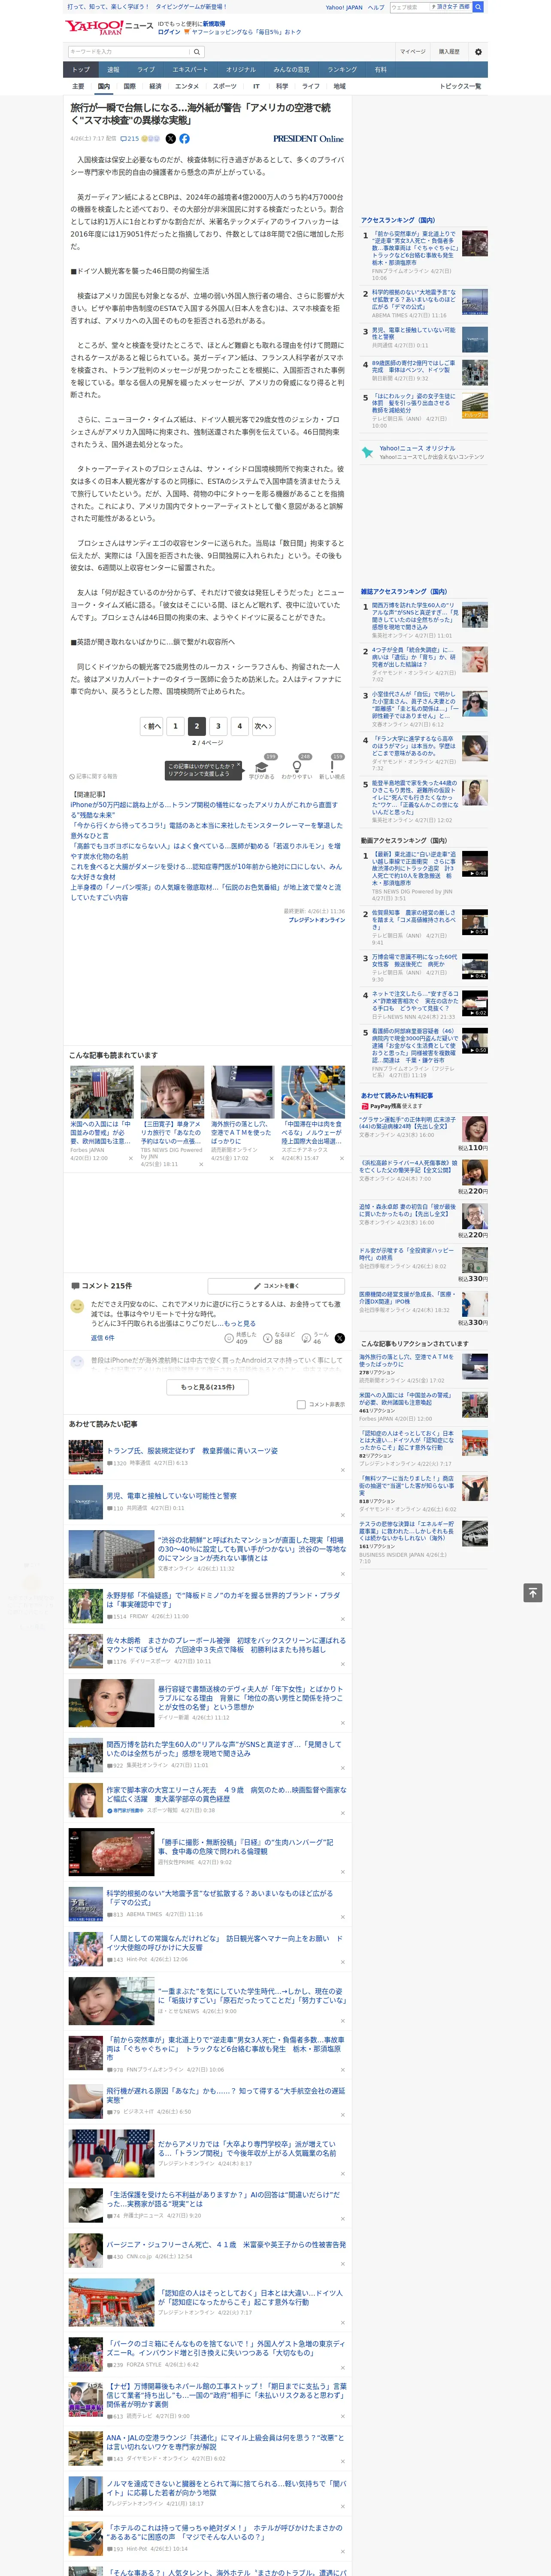The image size is (551, 2576).
Task: Open the 永野芽郁 プラダ article
Action: pos(223,1600)
